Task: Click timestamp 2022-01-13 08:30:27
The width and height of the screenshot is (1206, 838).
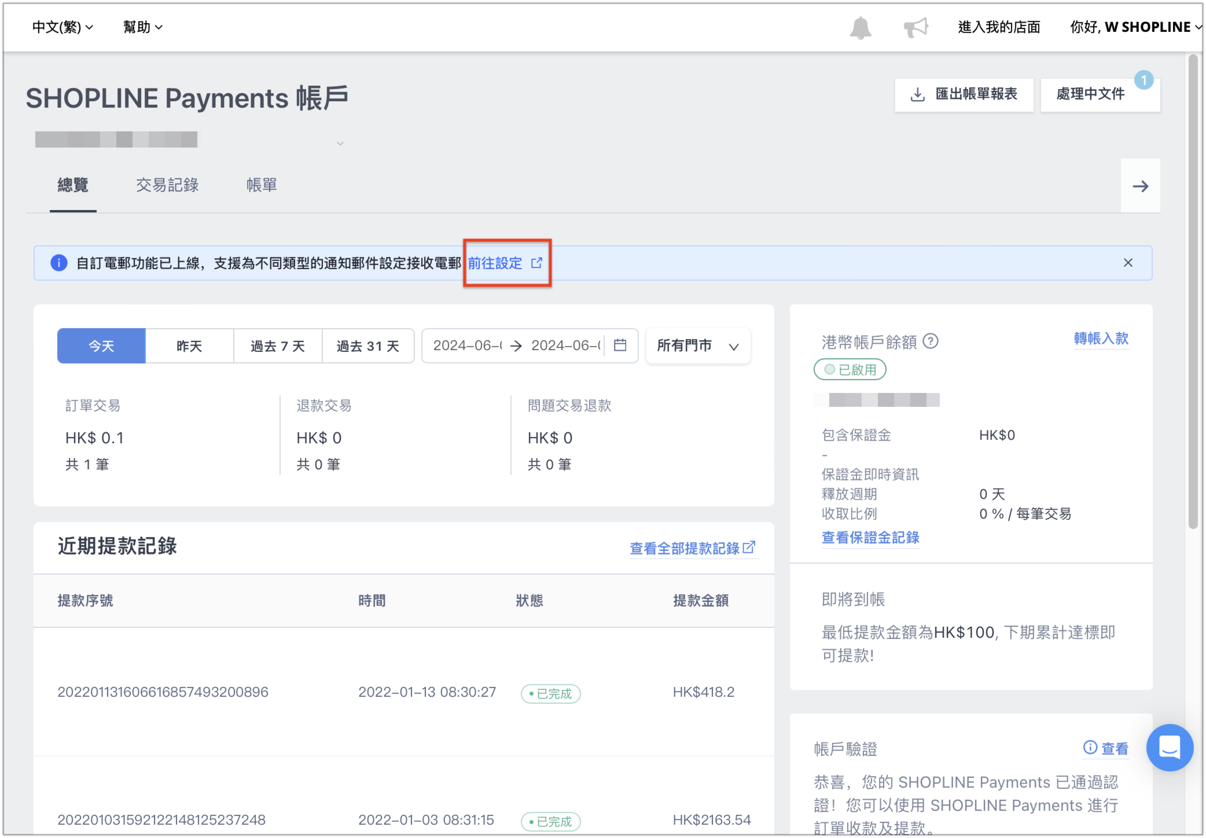Action: click(427, 692)
